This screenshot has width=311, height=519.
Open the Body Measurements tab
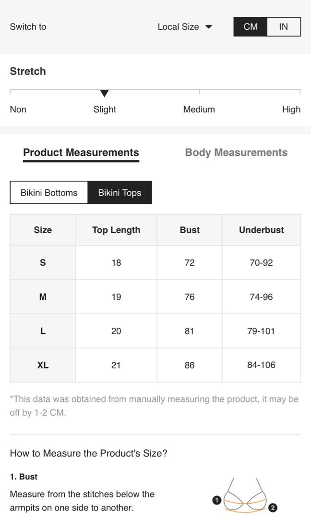click(x=236, y=153)
